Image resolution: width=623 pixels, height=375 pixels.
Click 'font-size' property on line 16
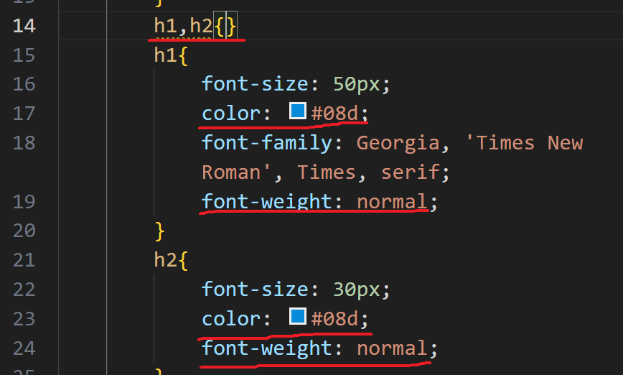(x=255, y=84)
